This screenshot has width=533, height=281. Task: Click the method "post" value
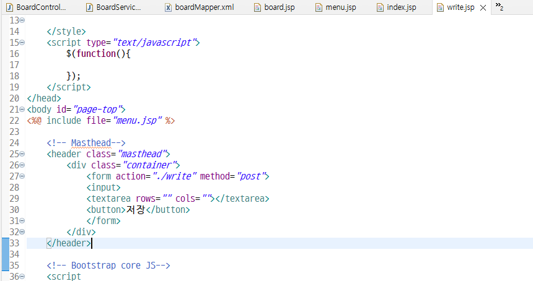250,176
